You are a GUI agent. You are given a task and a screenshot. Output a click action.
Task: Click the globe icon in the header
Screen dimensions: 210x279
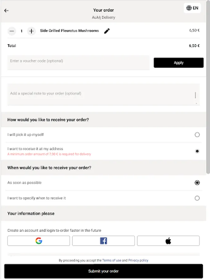189,8
